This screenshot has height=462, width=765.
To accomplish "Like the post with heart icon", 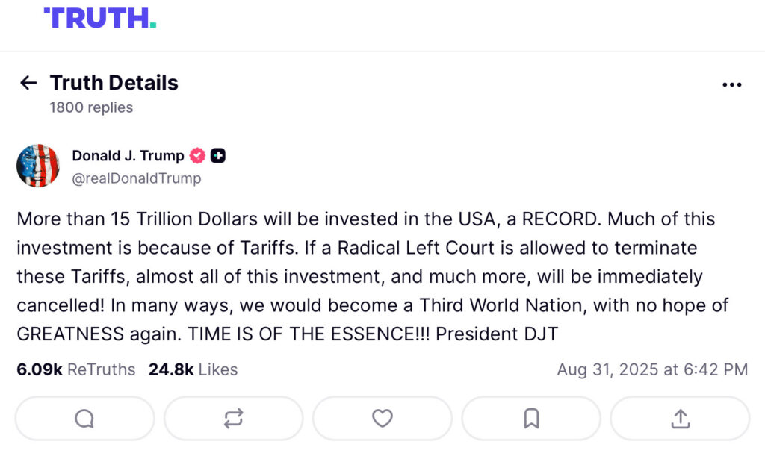I will click(x=382, y=419).
